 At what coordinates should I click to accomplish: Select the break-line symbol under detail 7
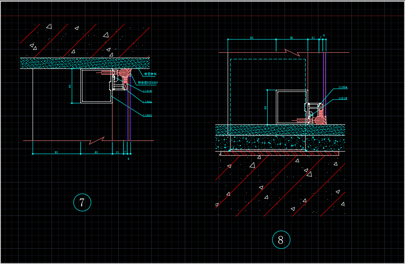click(x=97, y=141)
